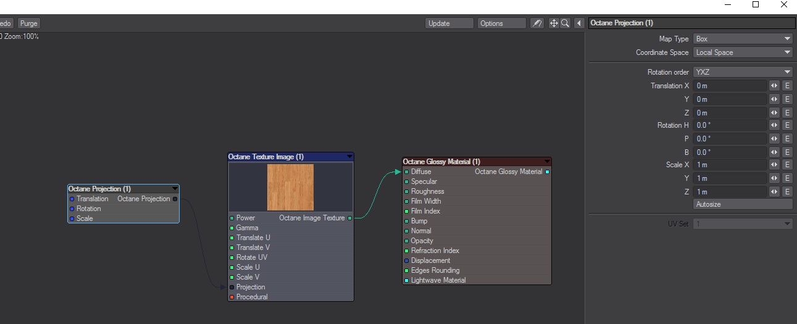The width and height of the screenshot is (797, 324).
Task: Expand the Octane Texture Image node menu arrow
Action: (x=349, y=157)
